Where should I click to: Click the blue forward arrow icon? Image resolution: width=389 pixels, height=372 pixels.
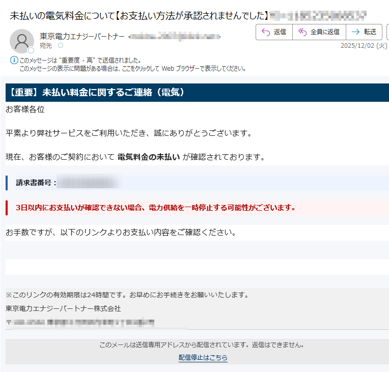(355, 32)
